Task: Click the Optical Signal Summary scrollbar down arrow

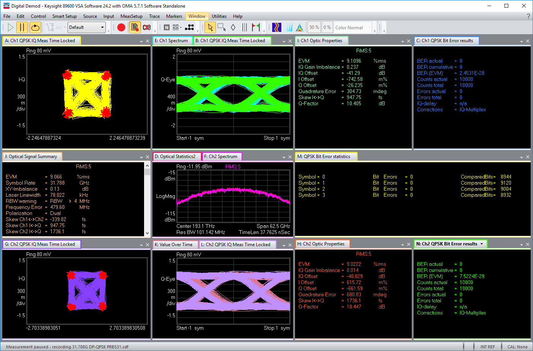Action: (148, 233)
